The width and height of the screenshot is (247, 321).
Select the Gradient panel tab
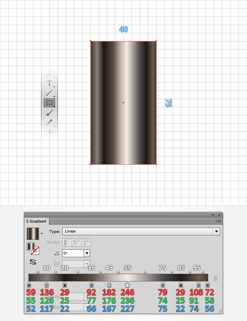[x=36, y=221]
